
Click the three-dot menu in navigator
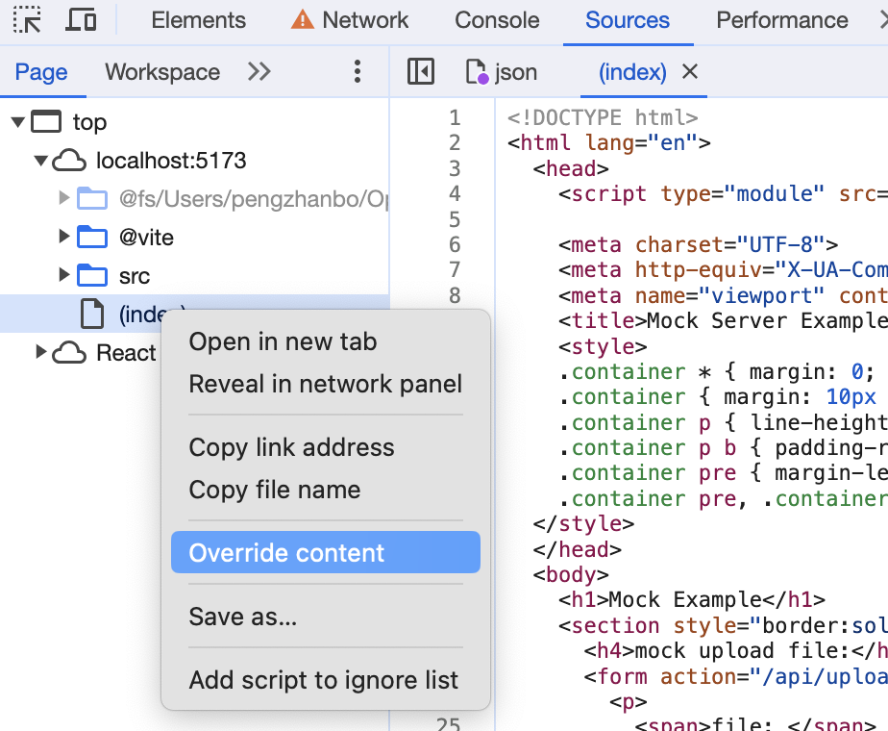click(x=358, y=71)
